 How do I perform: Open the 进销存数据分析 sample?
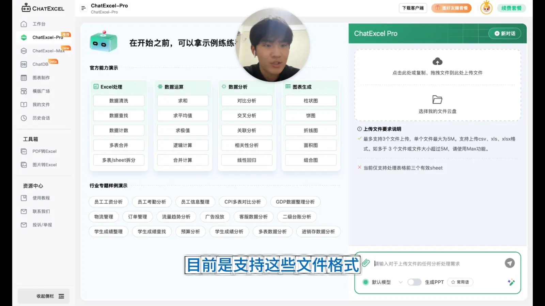[318, 232]
